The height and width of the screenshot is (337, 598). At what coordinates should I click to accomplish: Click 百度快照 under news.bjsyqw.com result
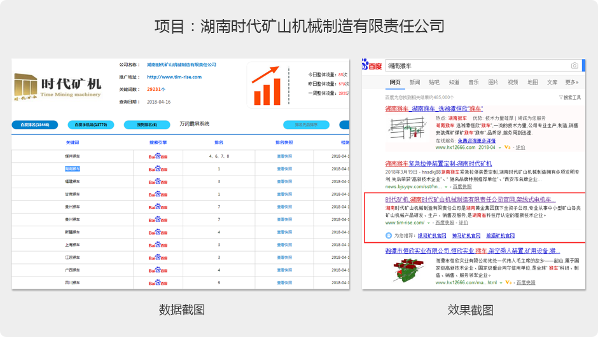pos(462,187)
